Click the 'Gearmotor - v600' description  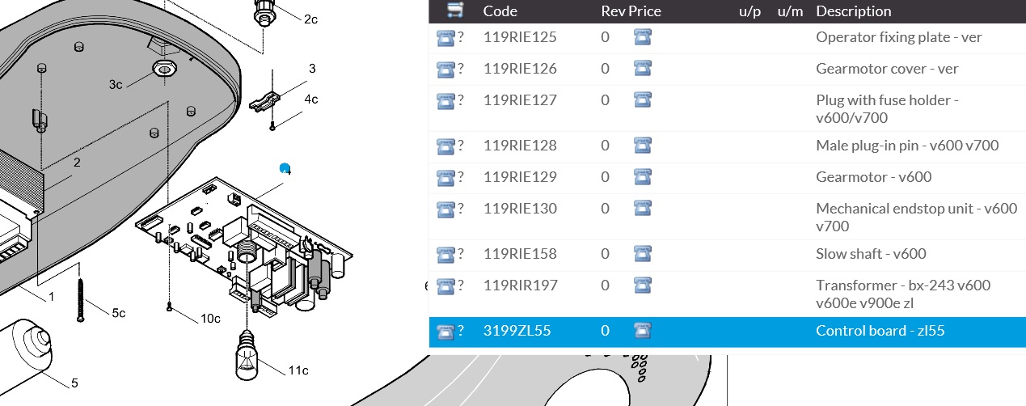[873, 177]
